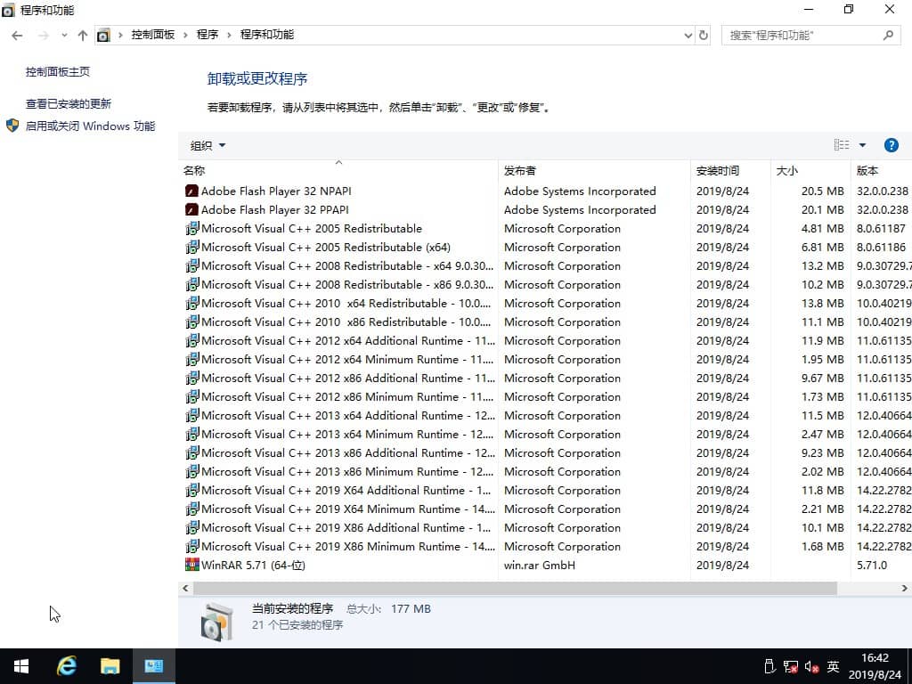
Task: Open the view options dropdown arrow
Action: click(860, 144)
